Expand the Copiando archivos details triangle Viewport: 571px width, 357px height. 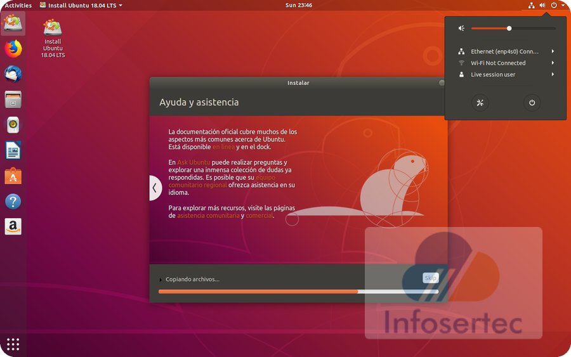(161, 280)
